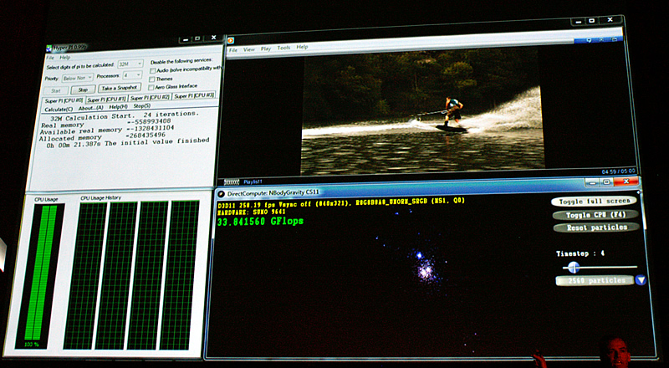The image size is (669, 368).
Task: Tick the Themes service checkbox
Action: [x=152, y=79]
